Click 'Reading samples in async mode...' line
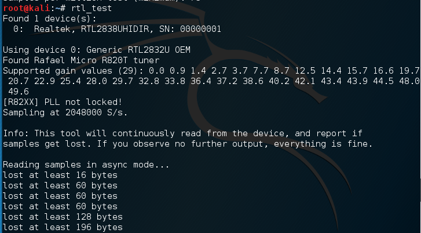Image resolution: width=421 pixels, height=233 pixels. tap(86, 165)
